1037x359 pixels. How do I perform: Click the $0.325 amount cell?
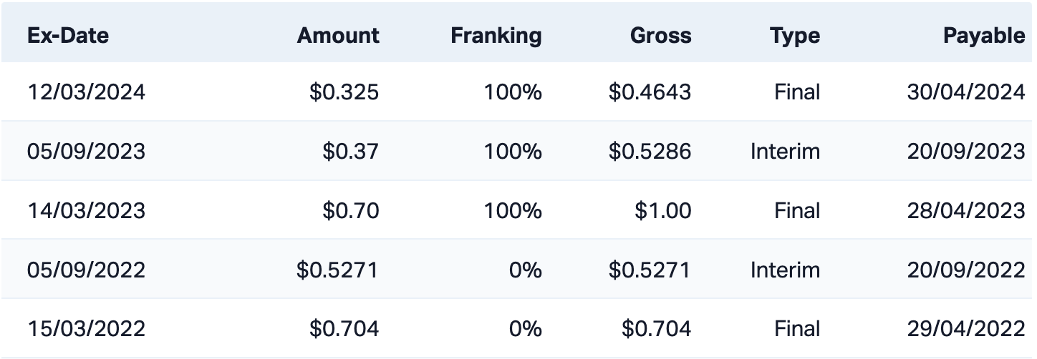tap(344, 92)
